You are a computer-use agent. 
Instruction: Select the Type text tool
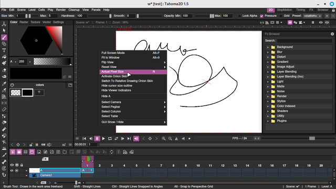[4, 50]
